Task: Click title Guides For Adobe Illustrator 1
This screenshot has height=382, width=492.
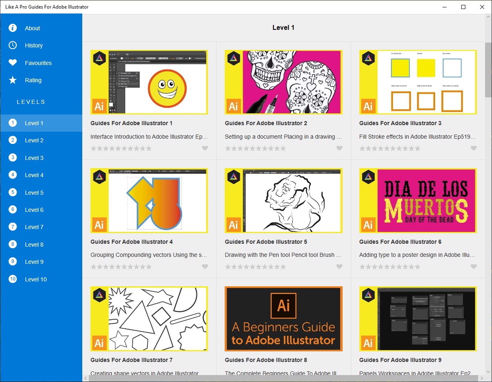Action: point(131,123)
